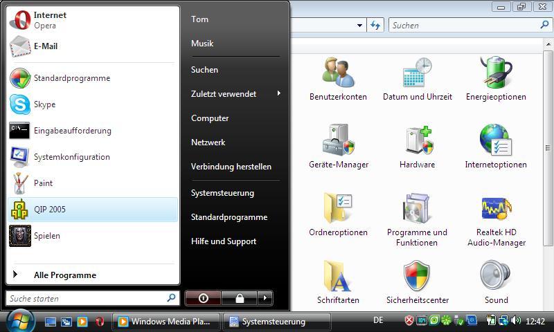Viewport: 554px width, 332px height.
Task: Click the red shield security tray icon
Action: pyautogui.click(x=409, y=320)
